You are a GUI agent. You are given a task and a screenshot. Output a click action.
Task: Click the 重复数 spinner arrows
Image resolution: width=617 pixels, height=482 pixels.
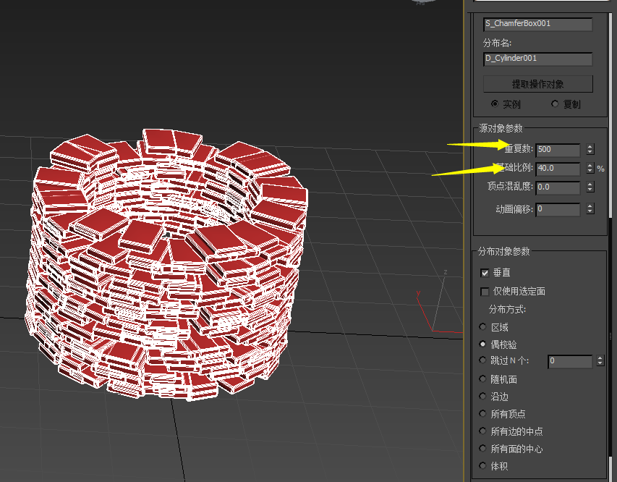[590, 150]
